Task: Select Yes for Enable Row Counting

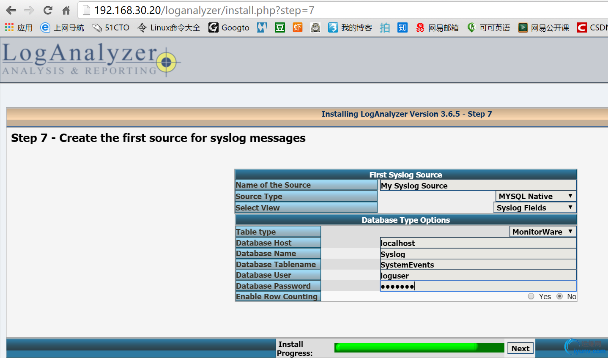Action: point(531,296)
